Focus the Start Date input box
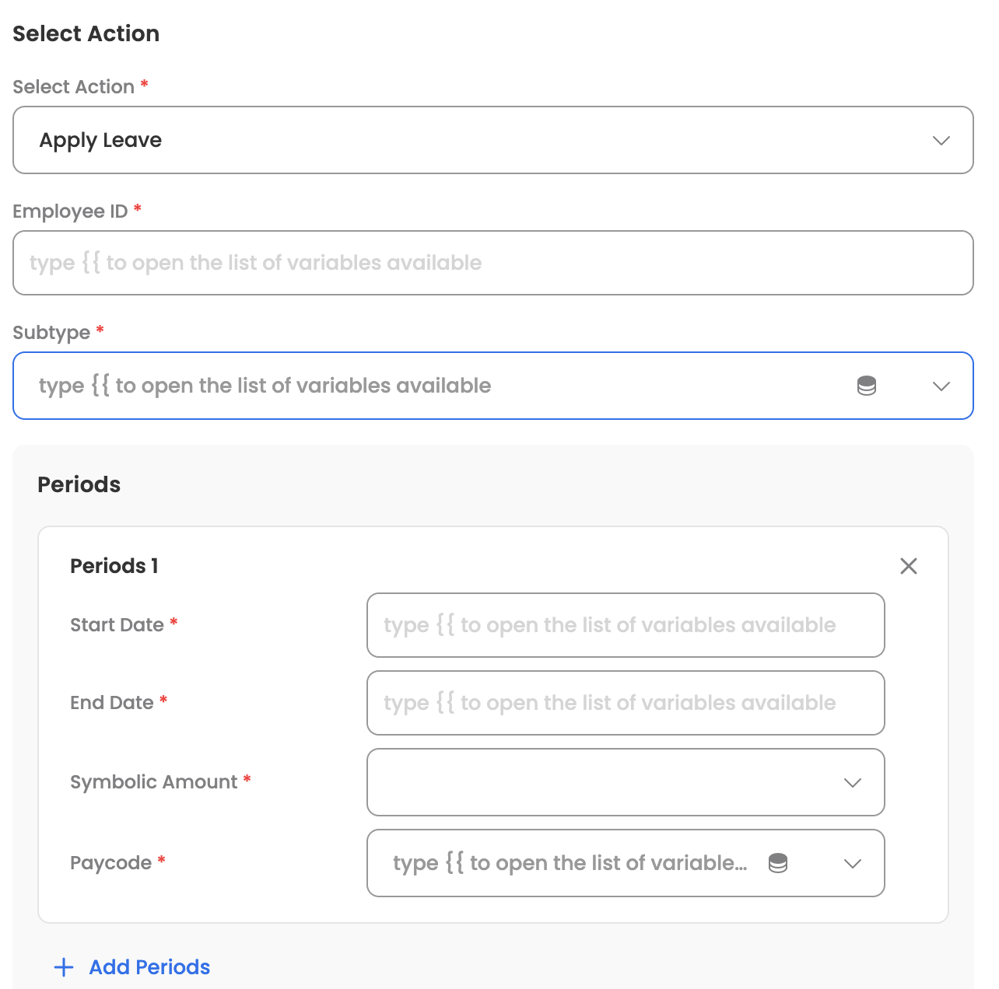 point(626,625)
